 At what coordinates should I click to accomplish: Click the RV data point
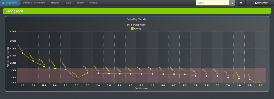(x=174, y=74)
